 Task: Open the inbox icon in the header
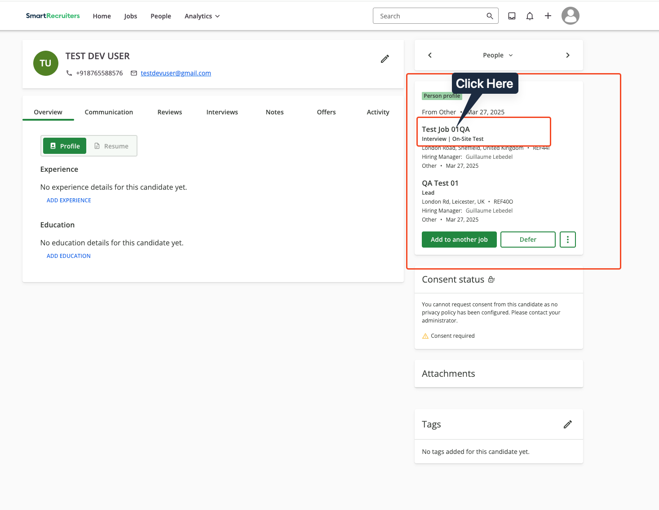pos(512,15)
